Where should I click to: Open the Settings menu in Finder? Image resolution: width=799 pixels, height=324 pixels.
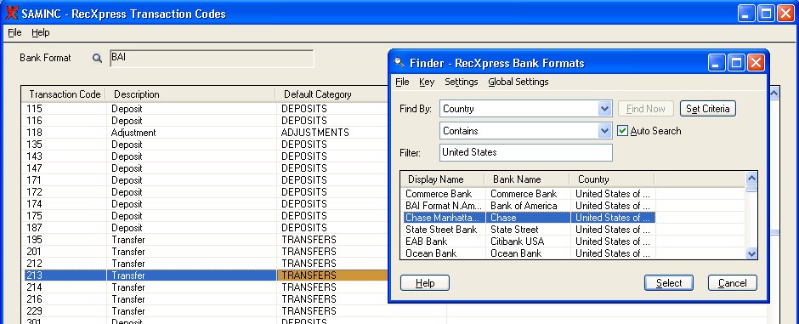(462, 82)
